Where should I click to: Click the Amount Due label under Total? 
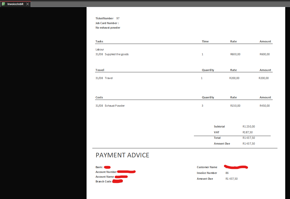pos(222,144)
